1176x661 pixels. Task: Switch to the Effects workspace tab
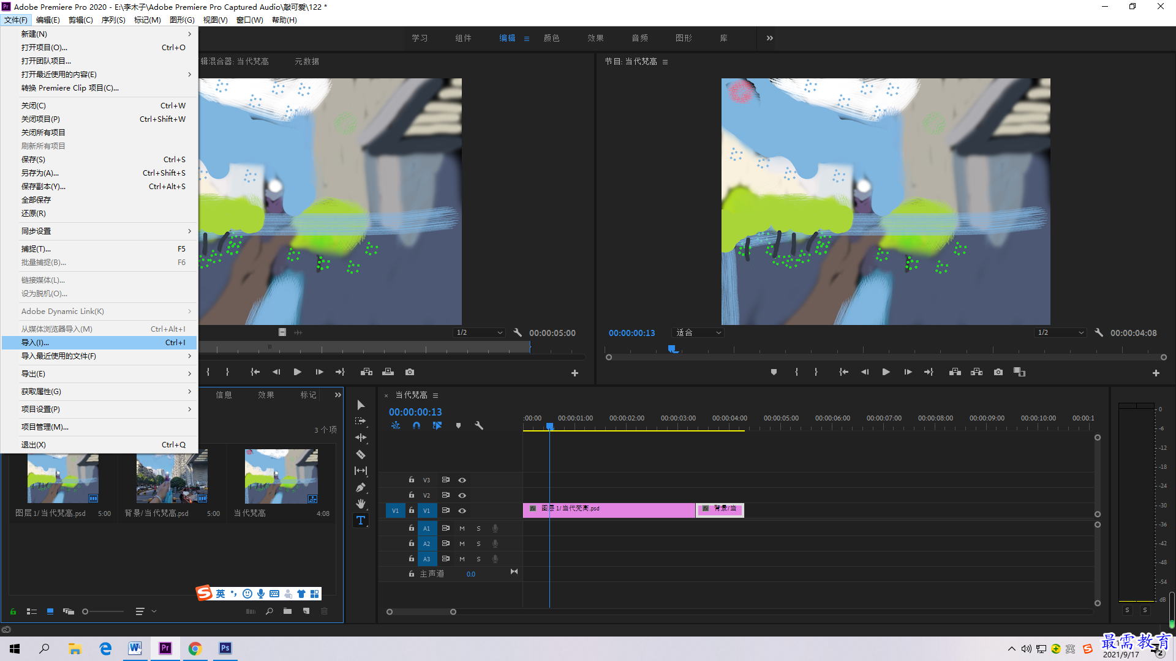tap(595, 38)
